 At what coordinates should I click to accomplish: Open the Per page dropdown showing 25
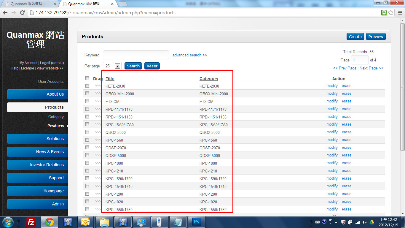point(117,66)
